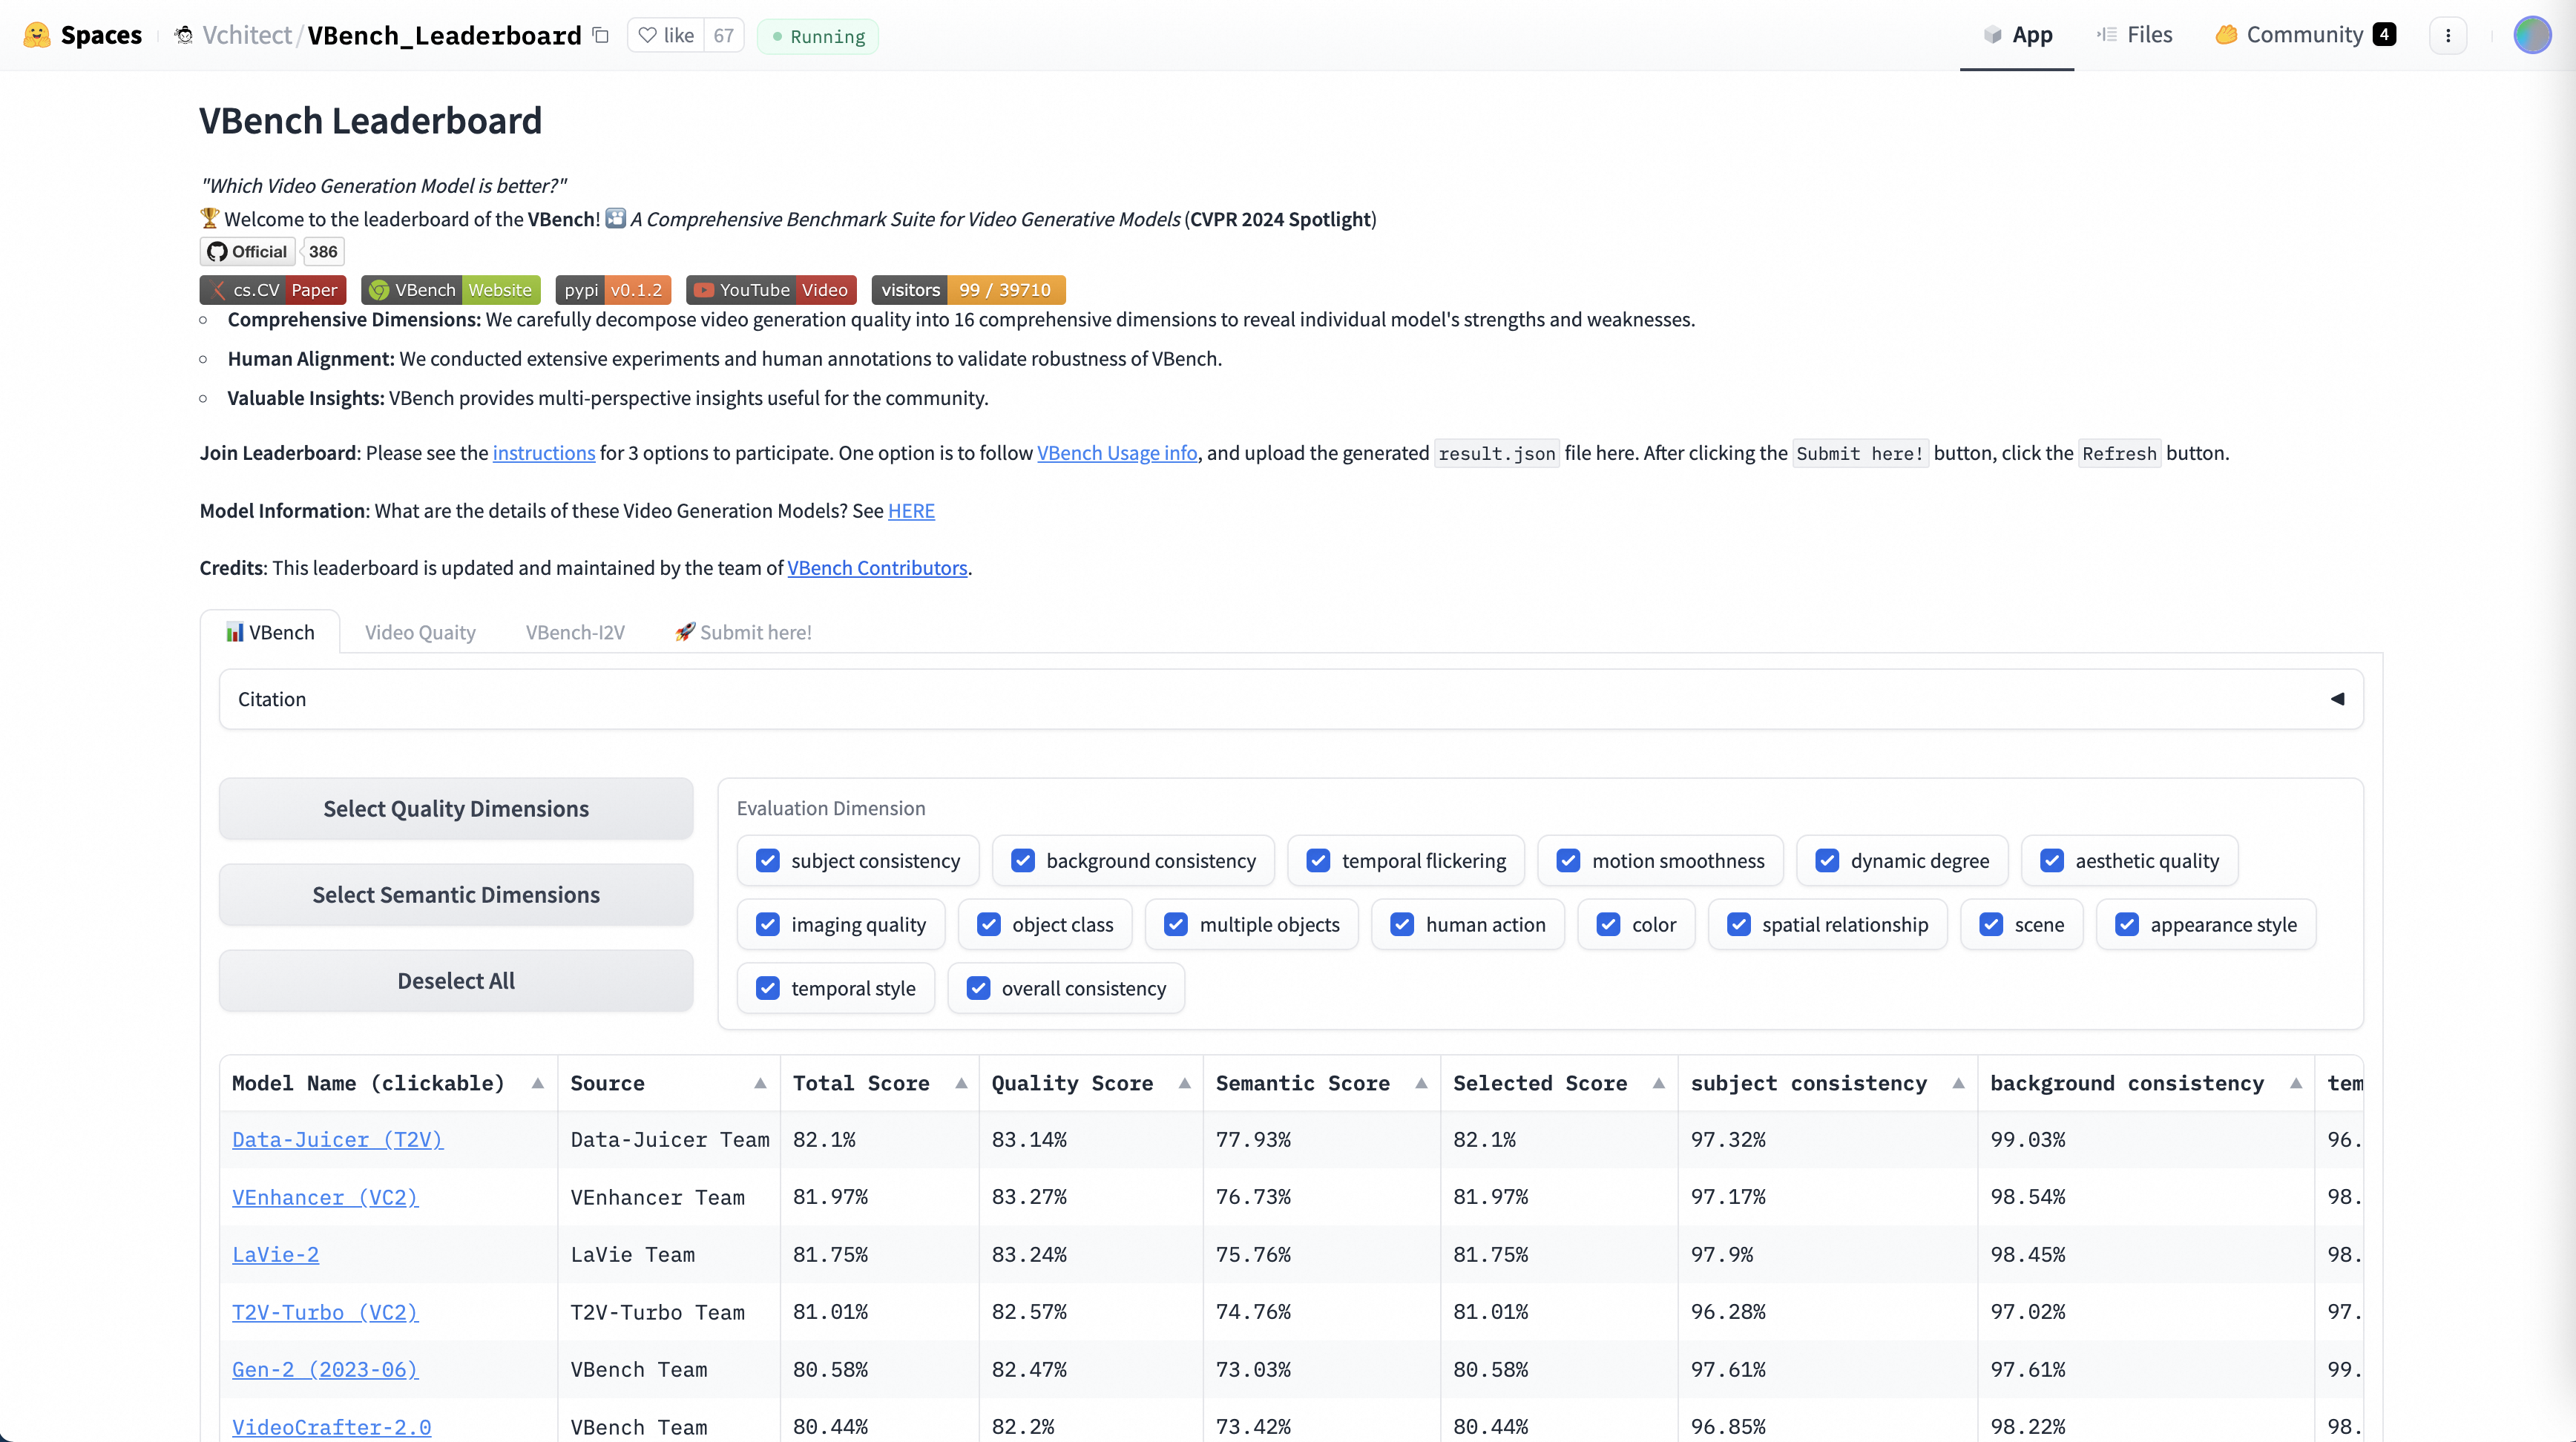
Task: Open the Gen-2 (2023-06) model link
Action: pyautogui.click(x=325, y=1370)
